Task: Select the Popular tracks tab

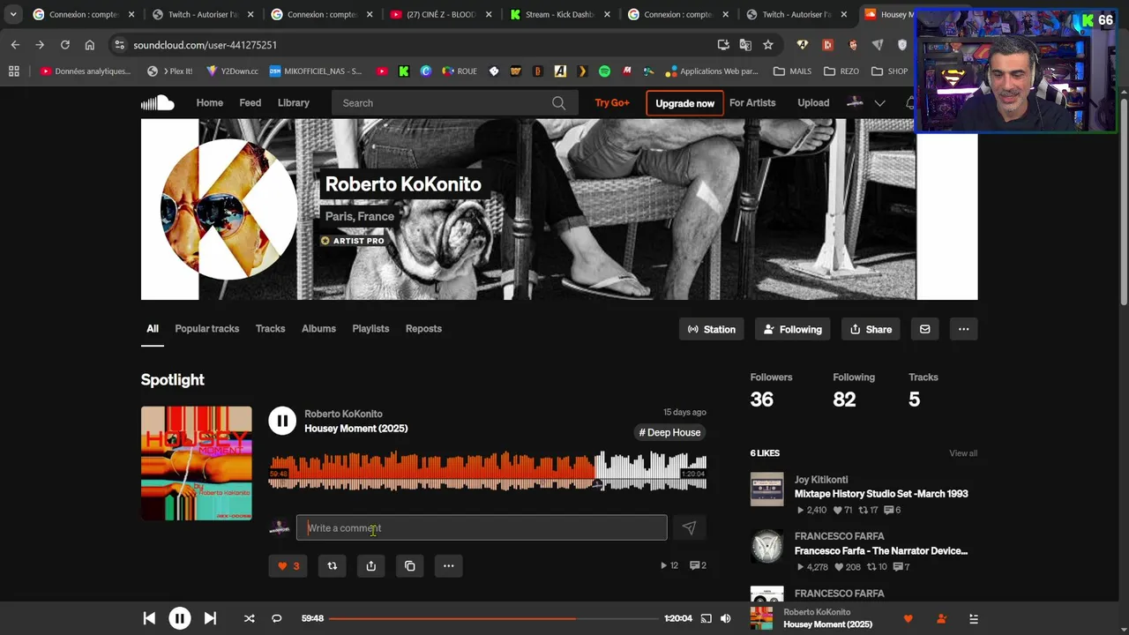Action: click(x=207, y=329)
